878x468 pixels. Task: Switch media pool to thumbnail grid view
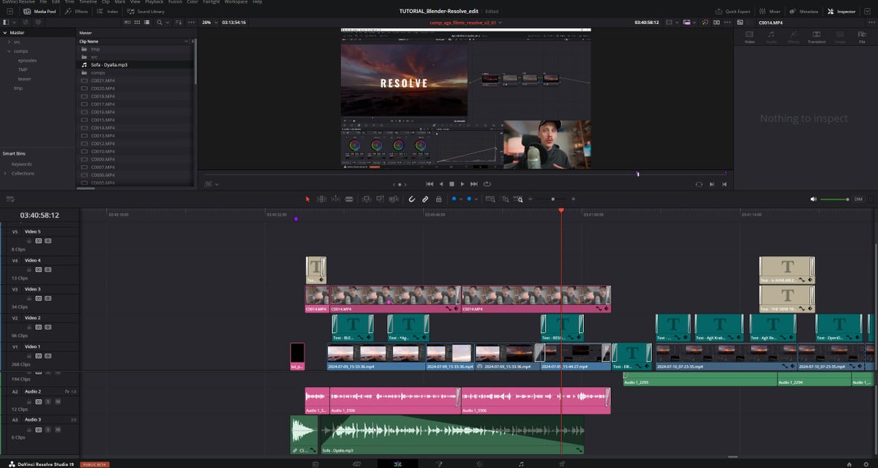[138, 23]
